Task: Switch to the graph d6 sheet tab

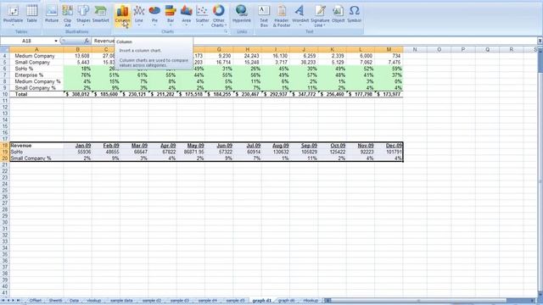Action: [x=287, y=301]
